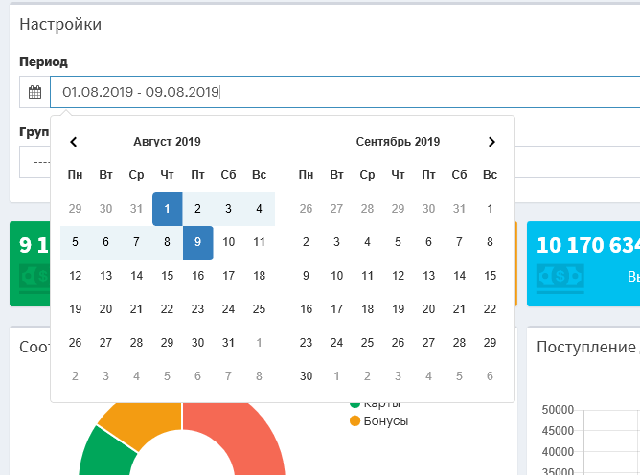
Task: Go to previous month using left arrow
Action: click(x=74, y=142)
